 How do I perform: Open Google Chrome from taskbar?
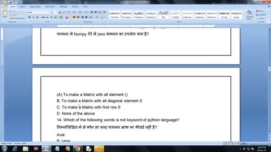[77, 149]
